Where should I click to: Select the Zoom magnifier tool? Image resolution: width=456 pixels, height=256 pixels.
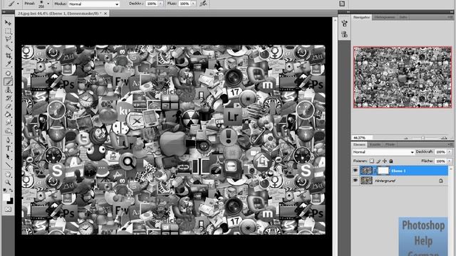coord(8,183)
